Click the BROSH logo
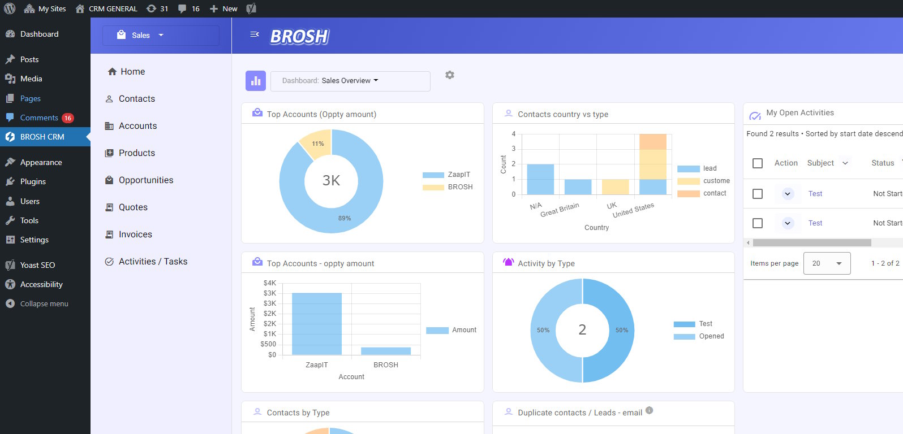Image resolution: width=903 pixels, height=434 pixels. (299, 37)
